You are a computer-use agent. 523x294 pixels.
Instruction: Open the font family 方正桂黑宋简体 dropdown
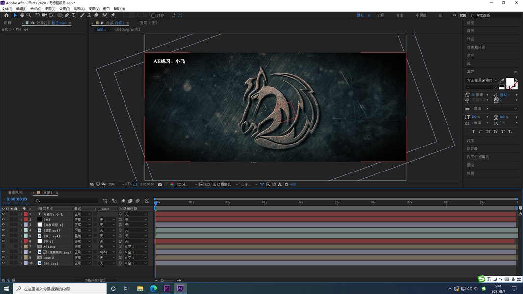[x=482, y=81]
